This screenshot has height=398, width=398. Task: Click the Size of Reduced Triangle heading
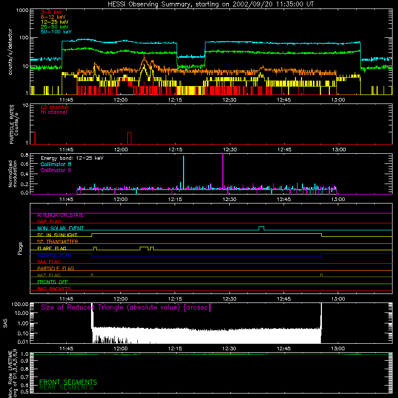(126, 307)
